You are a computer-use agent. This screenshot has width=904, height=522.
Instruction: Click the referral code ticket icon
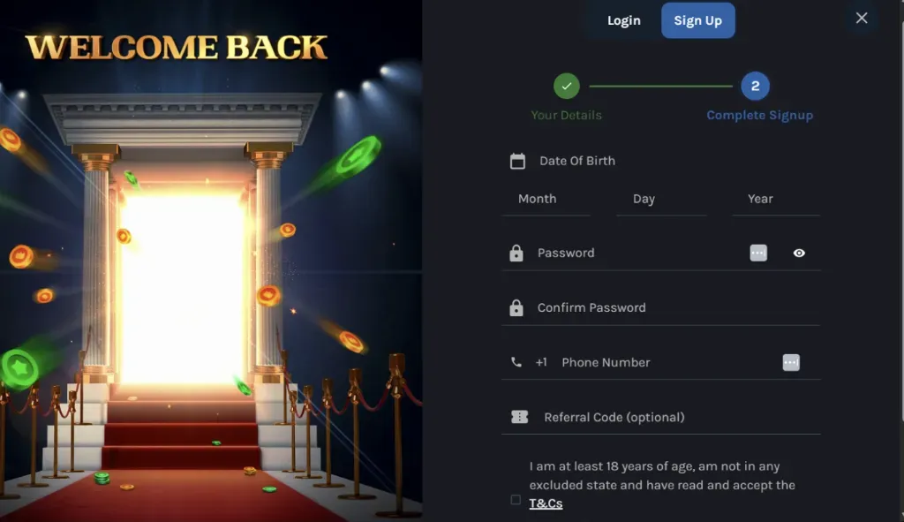pos(519,417)
